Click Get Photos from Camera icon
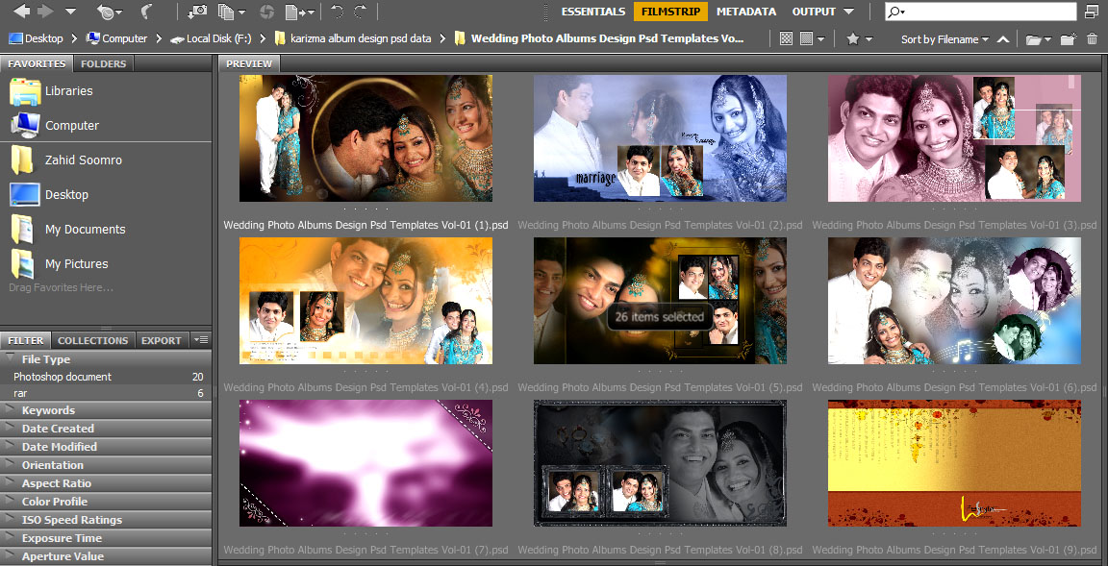The height and width of the screenshot is (566, 1108). pos(197,12)
